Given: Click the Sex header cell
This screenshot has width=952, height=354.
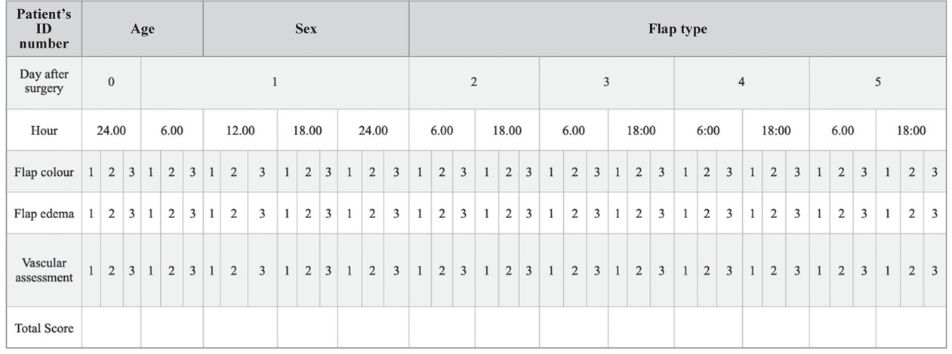Looking at the screenshot, I should (x=306, y=29).
